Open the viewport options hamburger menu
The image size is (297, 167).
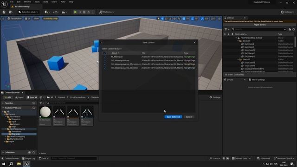3,19
